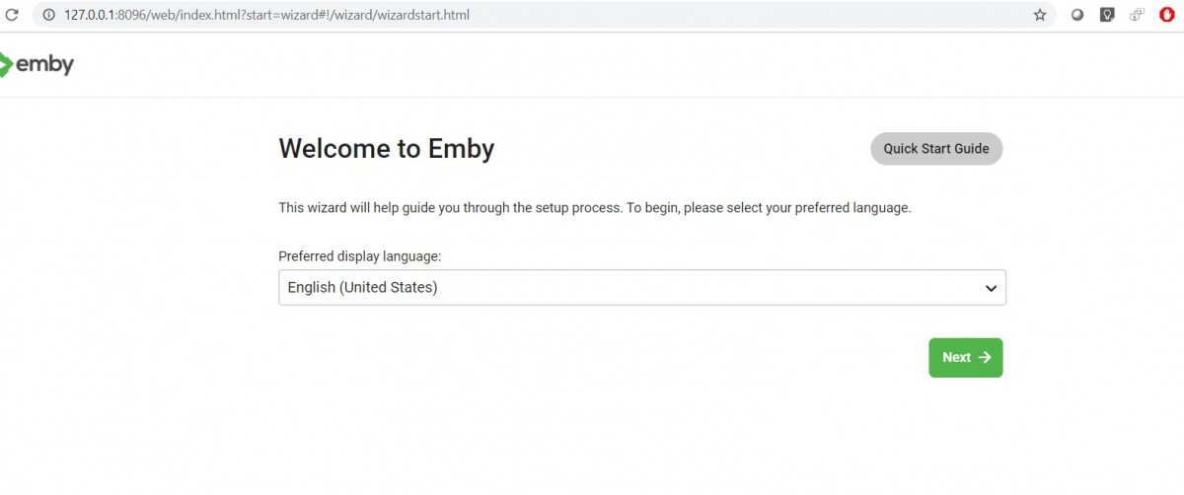
Task: Select the English (United States) value text
Action: point(362,288)
